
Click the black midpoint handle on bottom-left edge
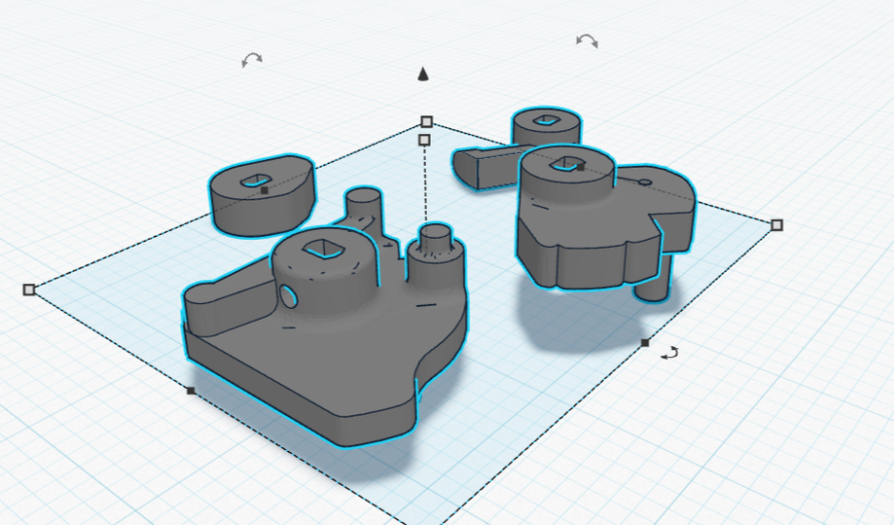pos(191,391)
